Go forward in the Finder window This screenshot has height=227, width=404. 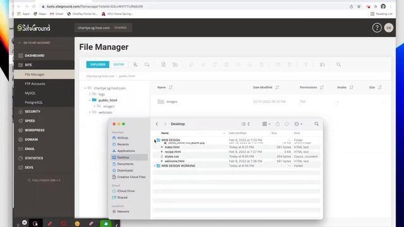click(x=165, y=124)
